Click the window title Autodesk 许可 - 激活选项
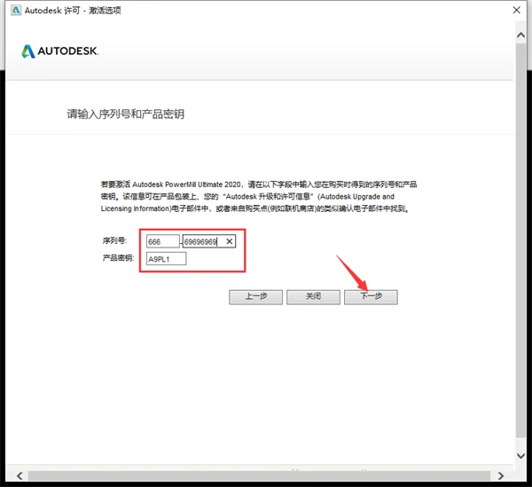 [73, 10]
